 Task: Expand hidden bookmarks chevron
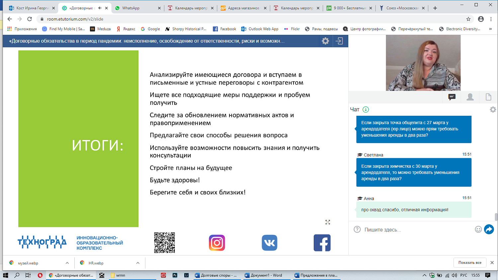tap(490, 29)
